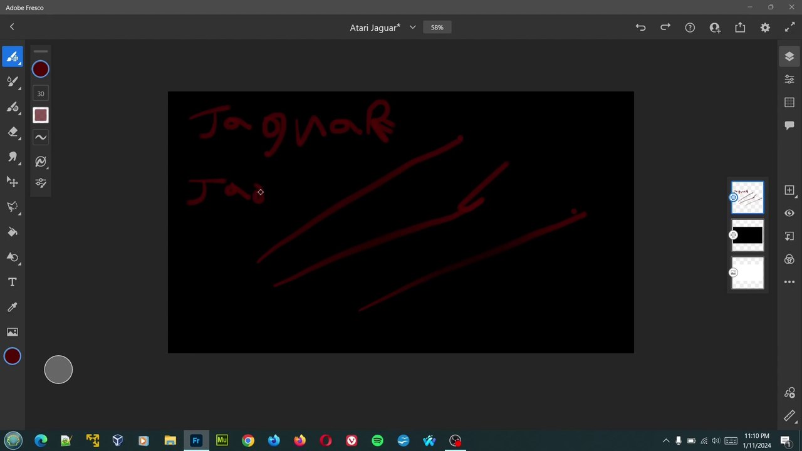The height and width of the screenshot is (451, 802).
Task: Open the Share and export menu
Action: (740, 28)
